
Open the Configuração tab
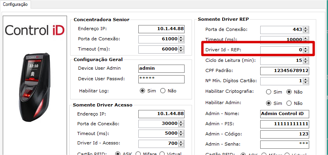click(x=15, y=4)
